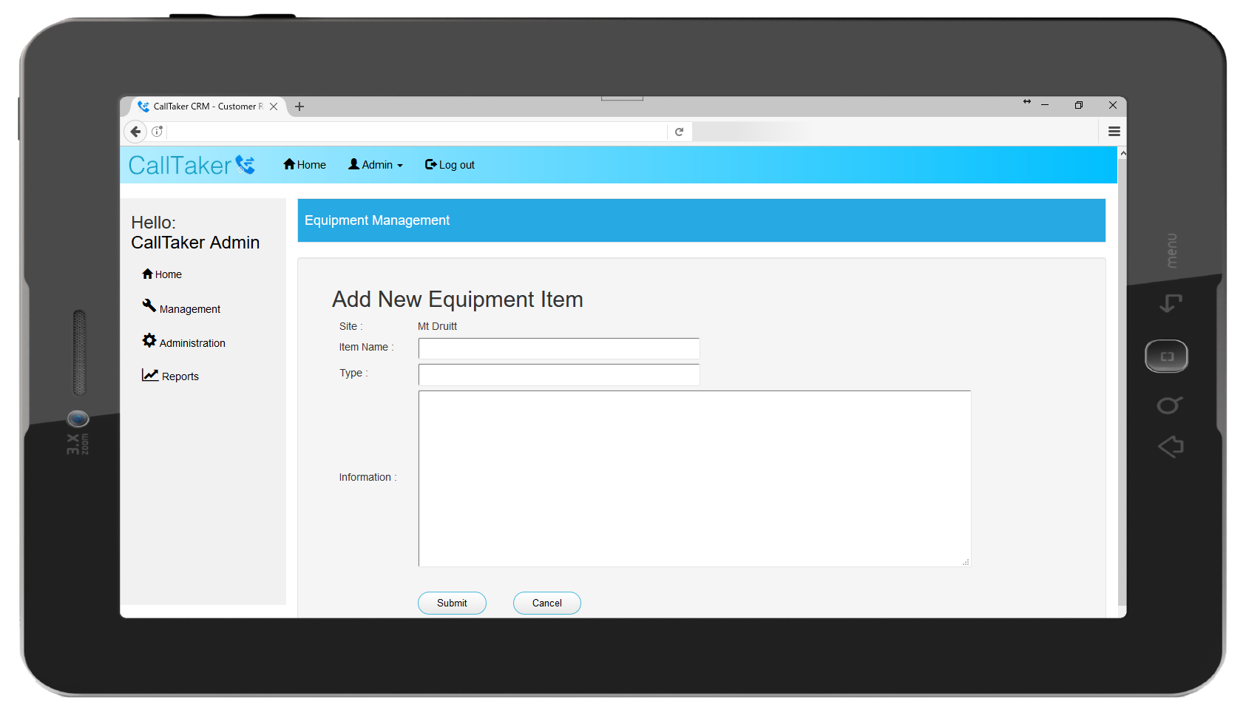Reload the page with refresh icon
Image resolution: width=1246 pixels, height=710 pixels.
(x=679, y=132)
